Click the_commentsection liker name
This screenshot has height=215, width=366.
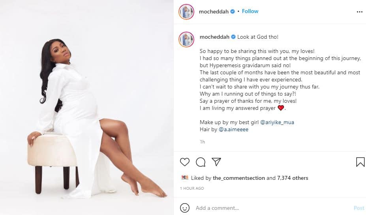(x=239, y=178)
